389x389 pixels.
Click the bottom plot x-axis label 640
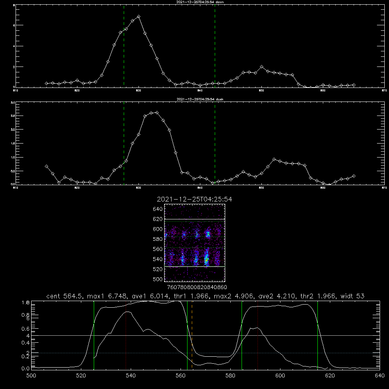point(380,376)
